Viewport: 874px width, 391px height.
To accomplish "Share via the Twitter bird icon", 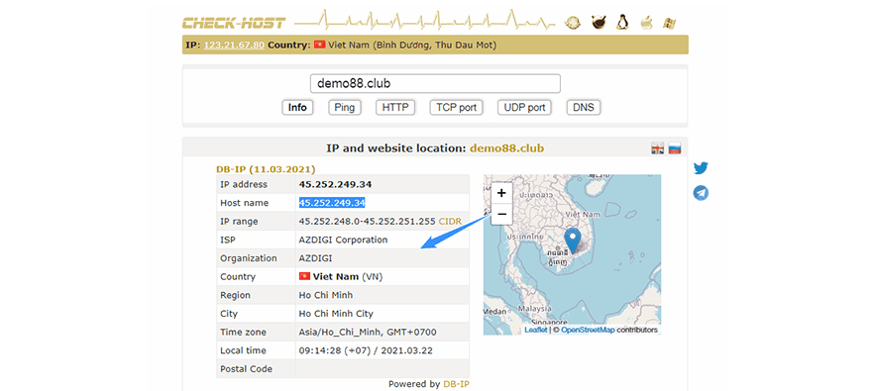I will [x=701, y=168].
